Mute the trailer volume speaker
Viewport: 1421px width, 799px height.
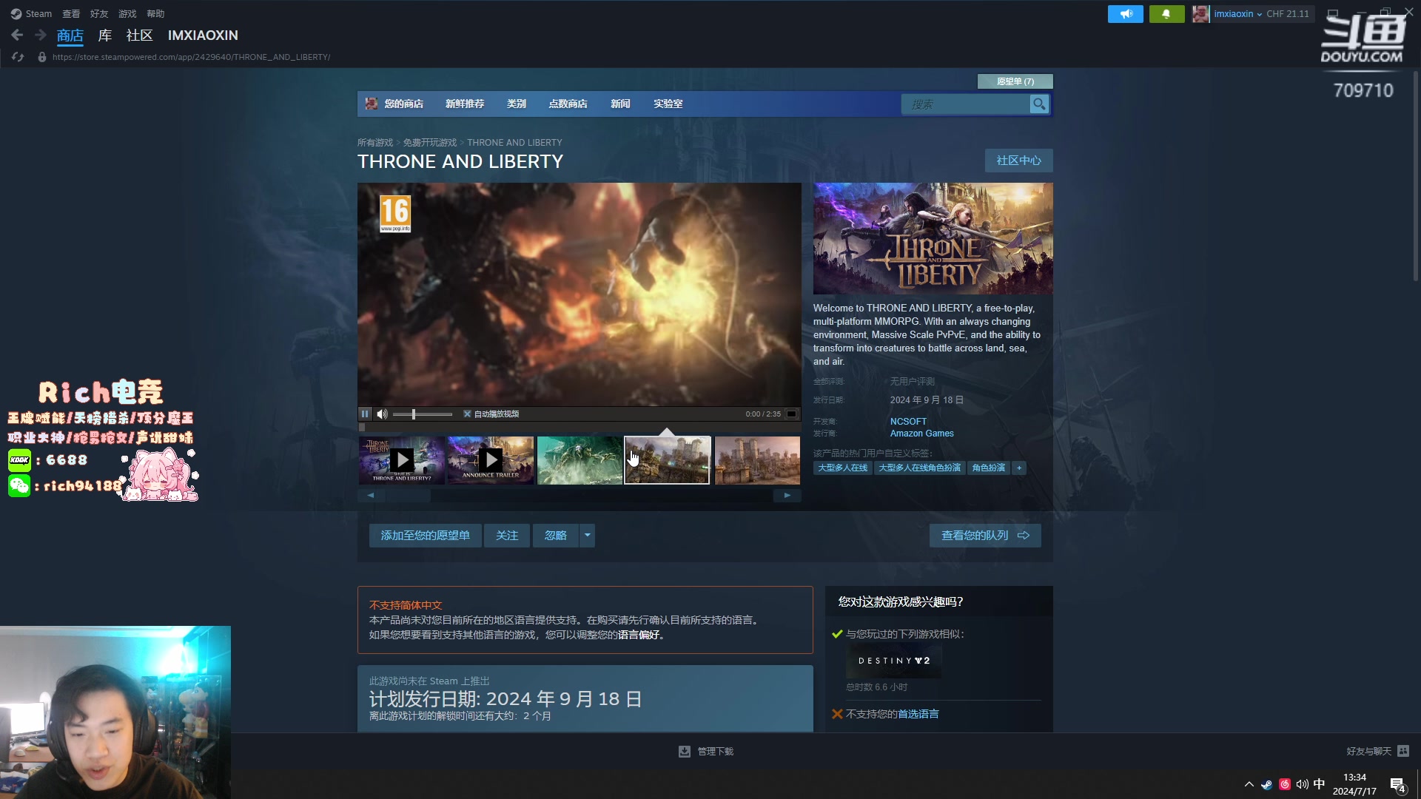click(382, 414)
